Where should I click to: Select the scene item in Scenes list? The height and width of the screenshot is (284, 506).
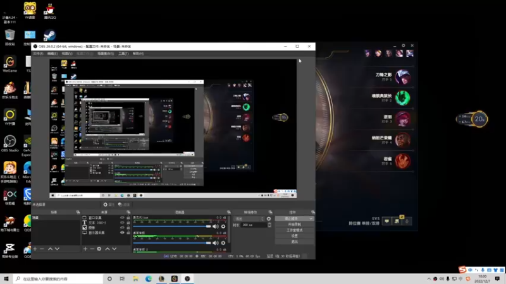click(56, 218)
